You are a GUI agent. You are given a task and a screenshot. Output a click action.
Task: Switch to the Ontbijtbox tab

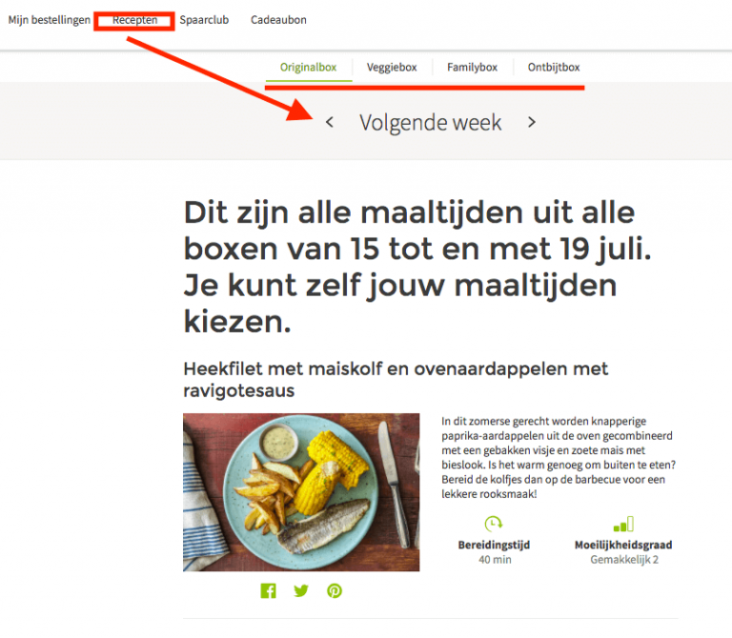(554, 68)
